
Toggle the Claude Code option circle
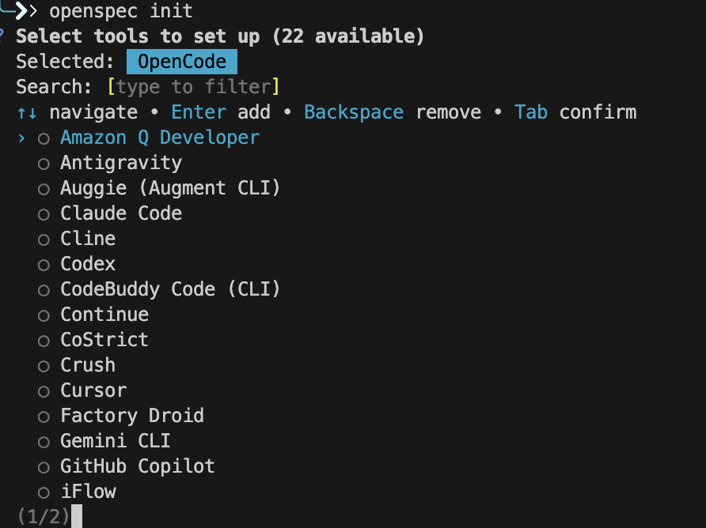pos(44,214)
